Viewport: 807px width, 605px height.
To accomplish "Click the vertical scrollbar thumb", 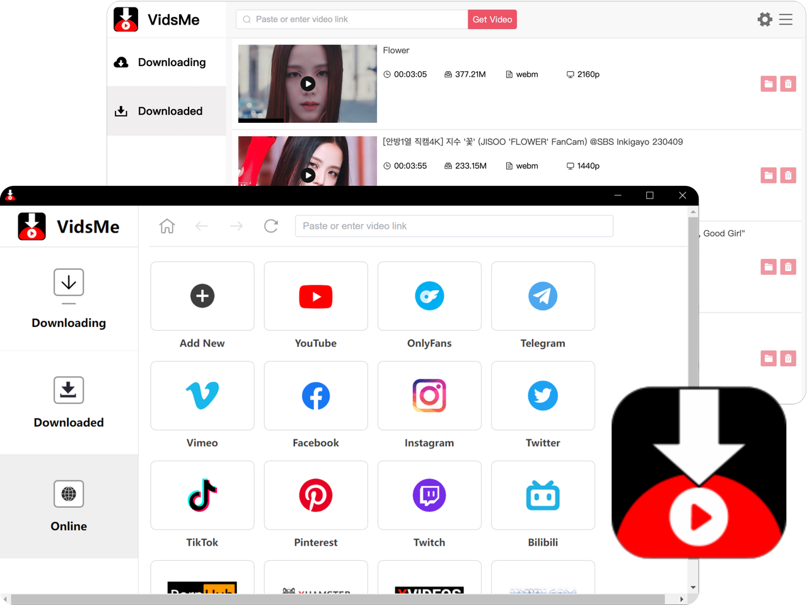I will (x=694, y=302).
